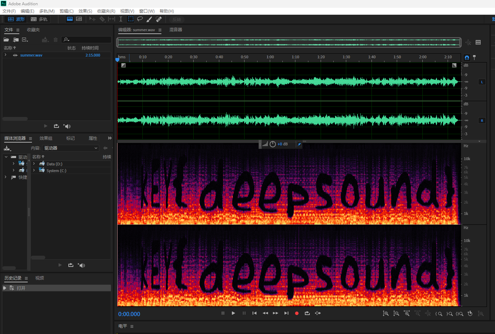The width and height of the screenshot is (495, 334).
Task: Click the import file icon
Action: (x=16, y=40)
